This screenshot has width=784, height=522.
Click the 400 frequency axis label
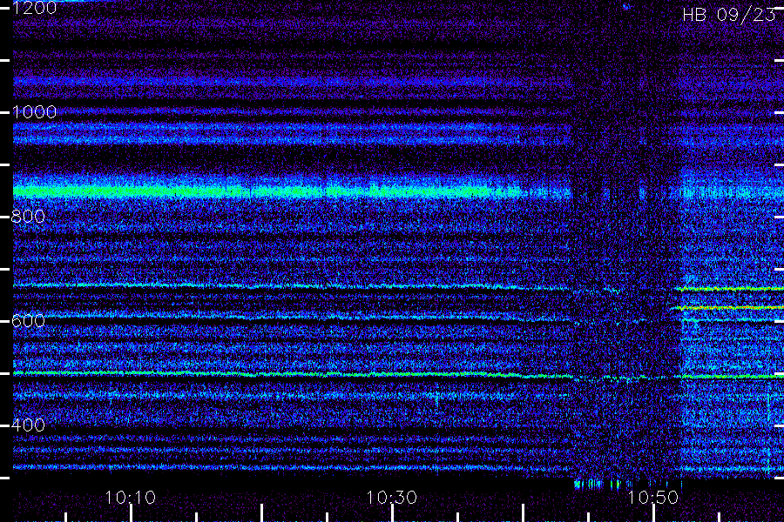[x=29, y=425]
